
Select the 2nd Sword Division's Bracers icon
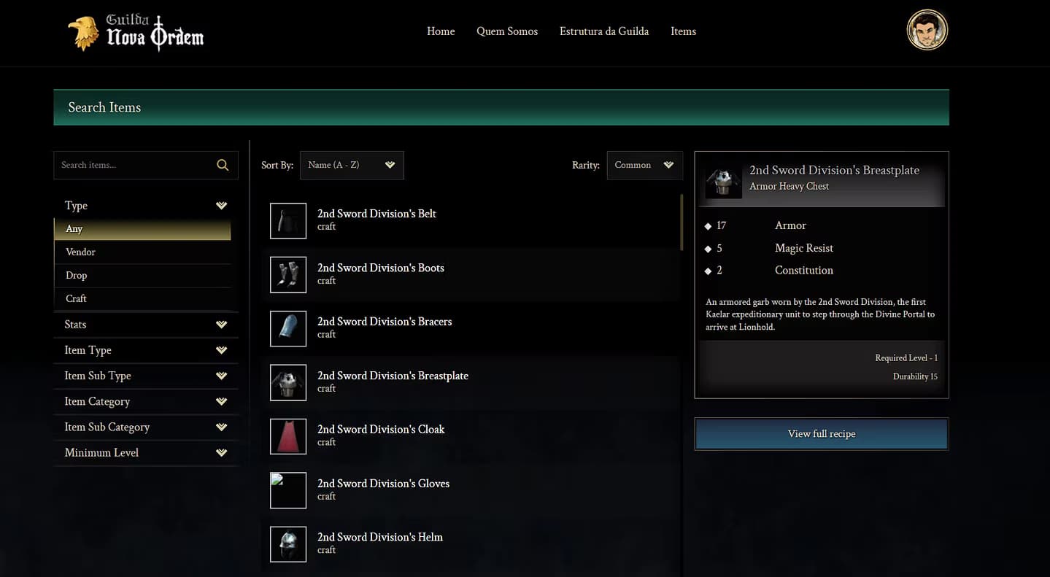(288, 328)
